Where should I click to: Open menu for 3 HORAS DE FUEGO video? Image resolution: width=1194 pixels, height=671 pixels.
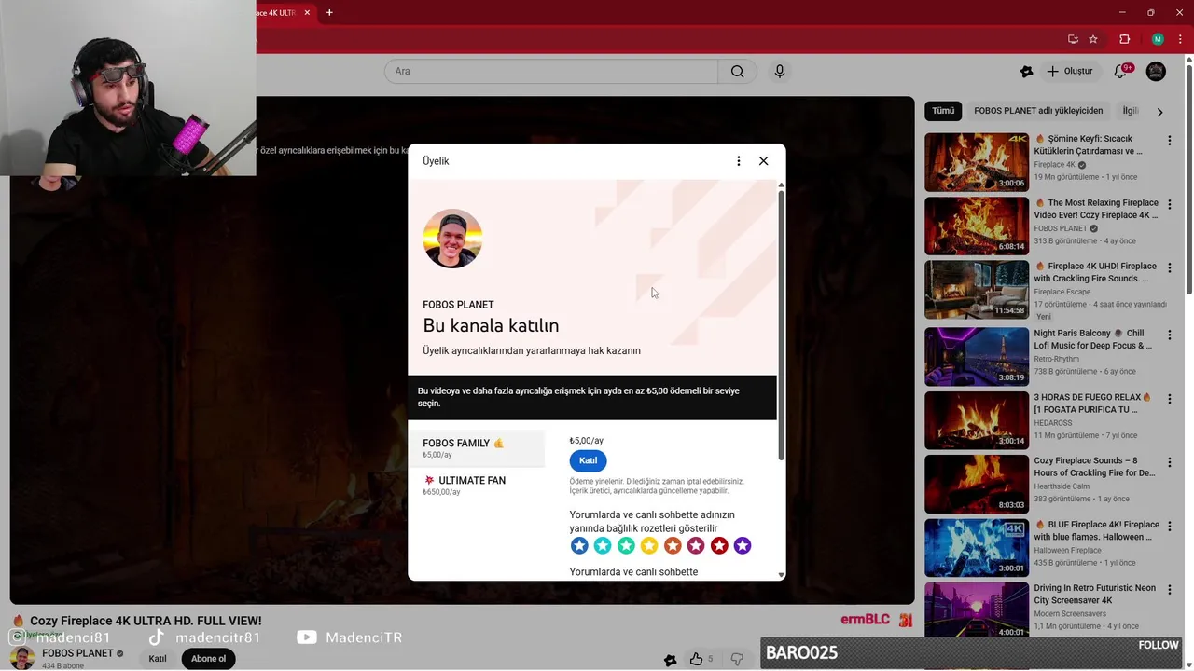1170,399
